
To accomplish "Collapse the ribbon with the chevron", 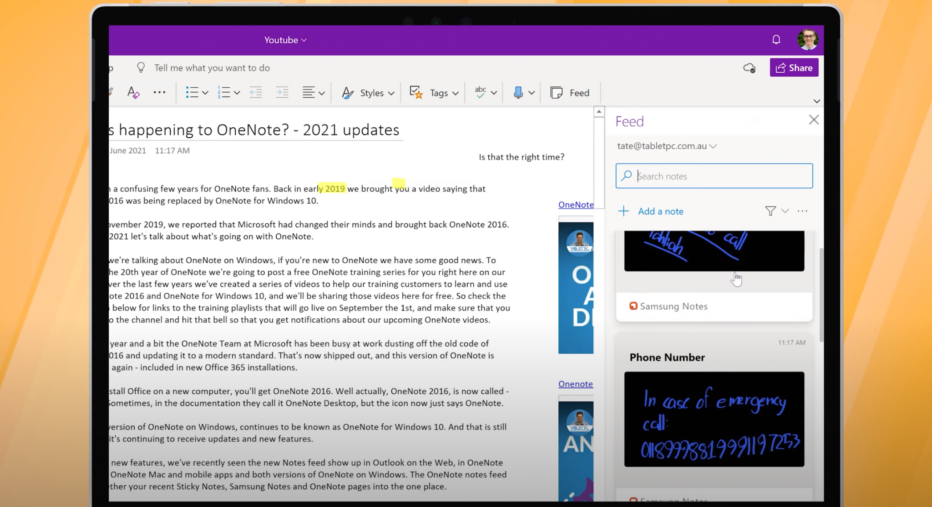I will (x=816, y=101).
